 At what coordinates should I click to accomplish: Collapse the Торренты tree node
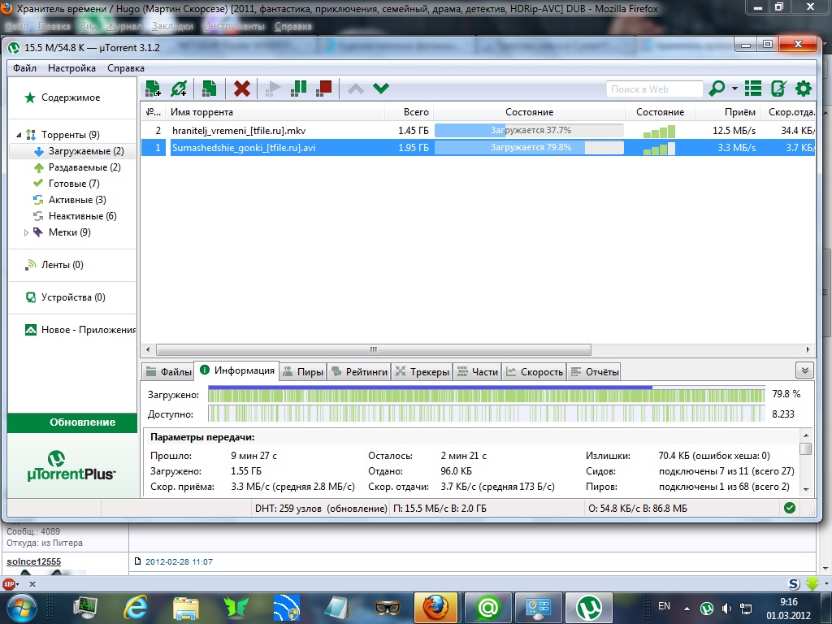point(18,135)
